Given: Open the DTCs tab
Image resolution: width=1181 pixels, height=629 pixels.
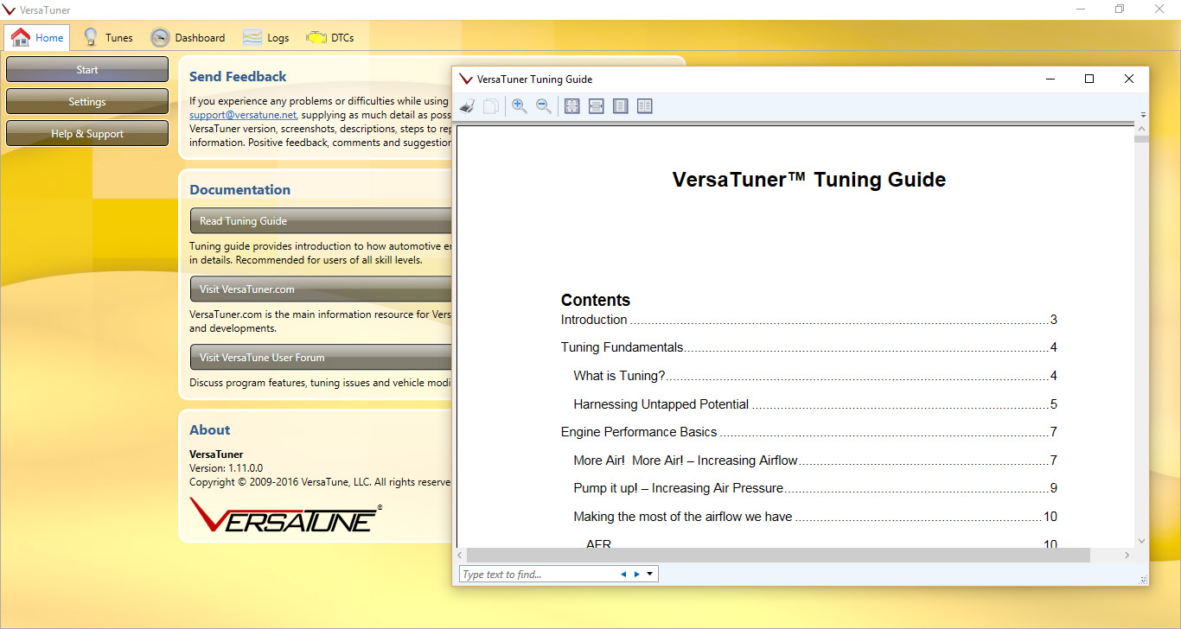Looking at the screenshot, I should [330, 37].
